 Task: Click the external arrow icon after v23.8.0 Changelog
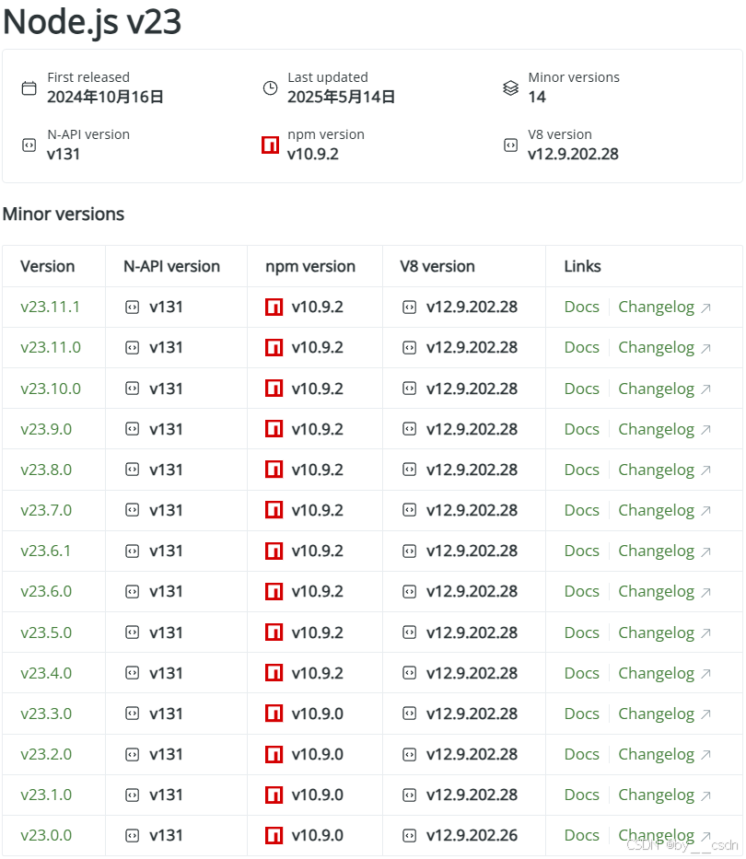click(x=706, y=470)
